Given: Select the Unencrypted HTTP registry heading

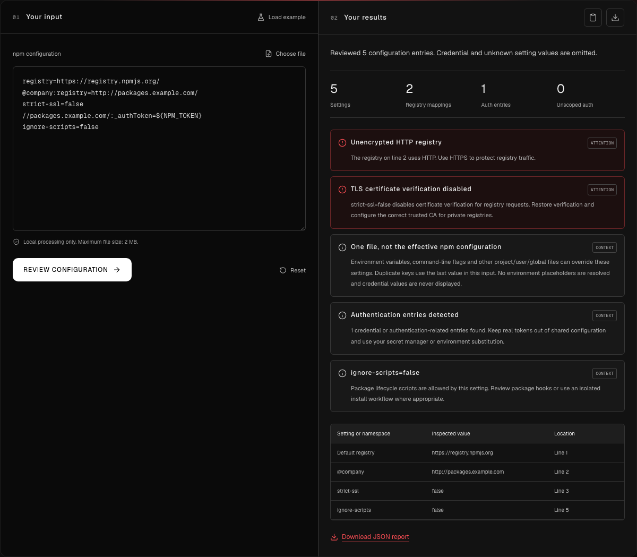Looking at the screenshot, I should coord(396,142).
